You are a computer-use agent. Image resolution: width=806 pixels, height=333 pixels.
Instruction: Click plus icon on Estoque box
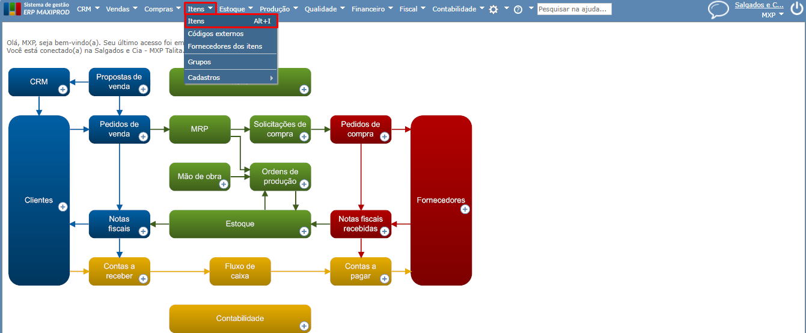point(304,231)
